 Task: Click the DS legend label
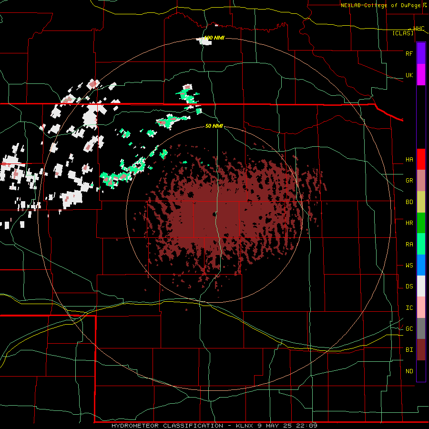tap(409, 286)
